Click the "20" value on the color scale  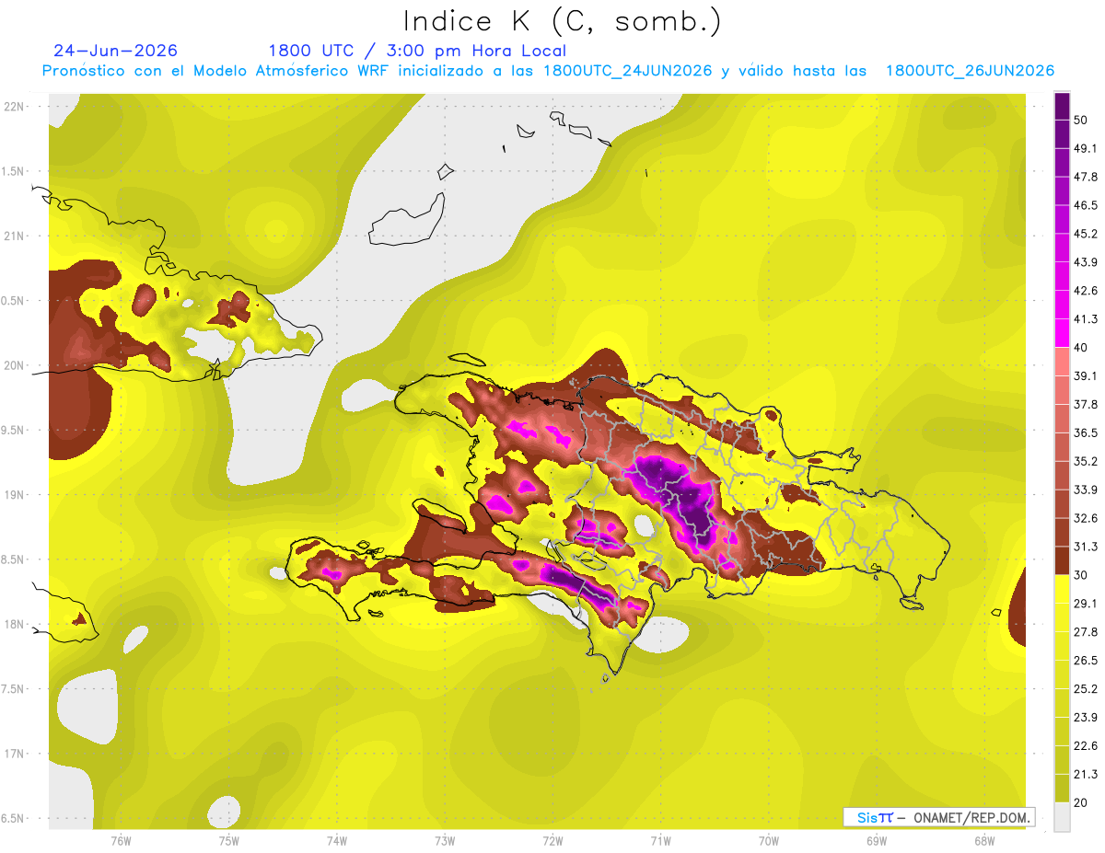pyautogui.click(x=1081, y=803)
